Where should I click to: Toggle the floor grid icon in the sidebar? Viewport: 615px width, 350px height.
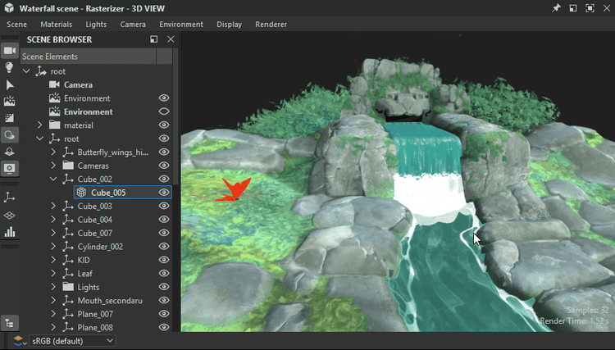9,216
